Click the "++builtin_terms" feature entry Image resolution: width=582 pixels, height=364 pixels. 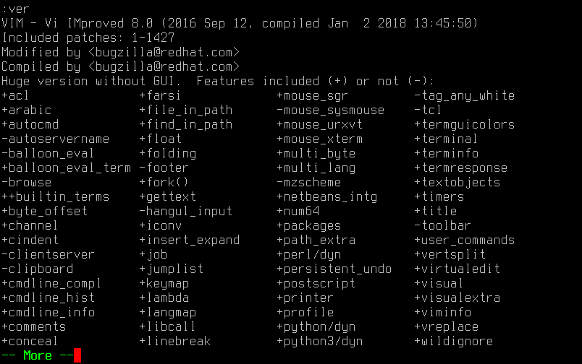coord(55,196)
